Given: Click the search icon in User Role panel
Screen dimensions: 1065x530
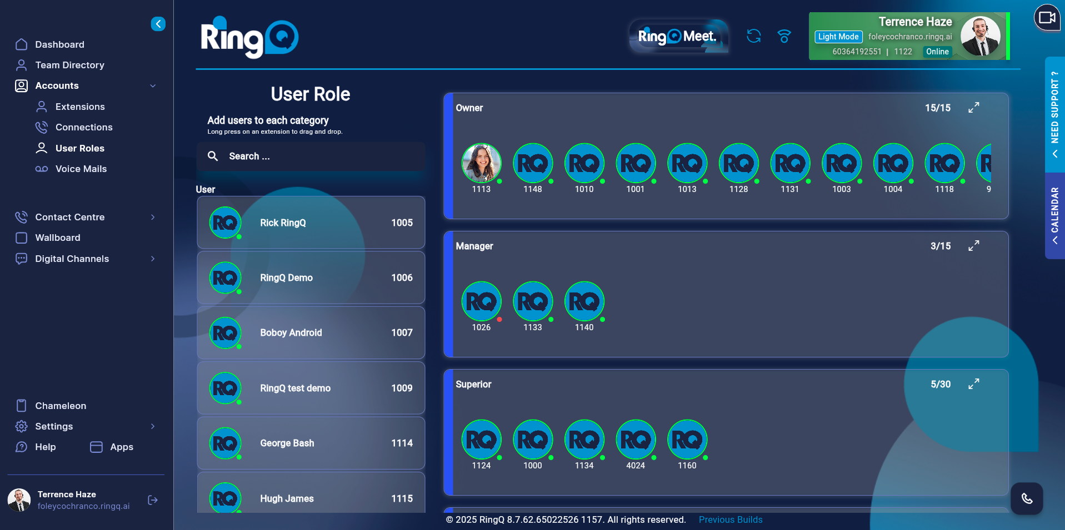Looking at the screenshot, I should click(x=213, y=156).
